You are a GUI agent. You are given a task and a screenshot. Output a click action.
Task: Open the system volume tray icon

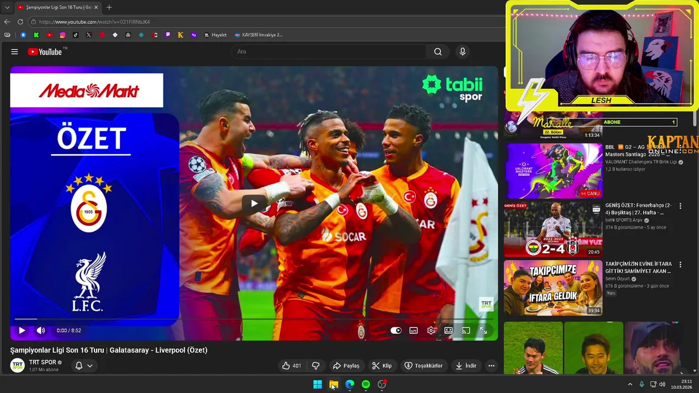662,384
